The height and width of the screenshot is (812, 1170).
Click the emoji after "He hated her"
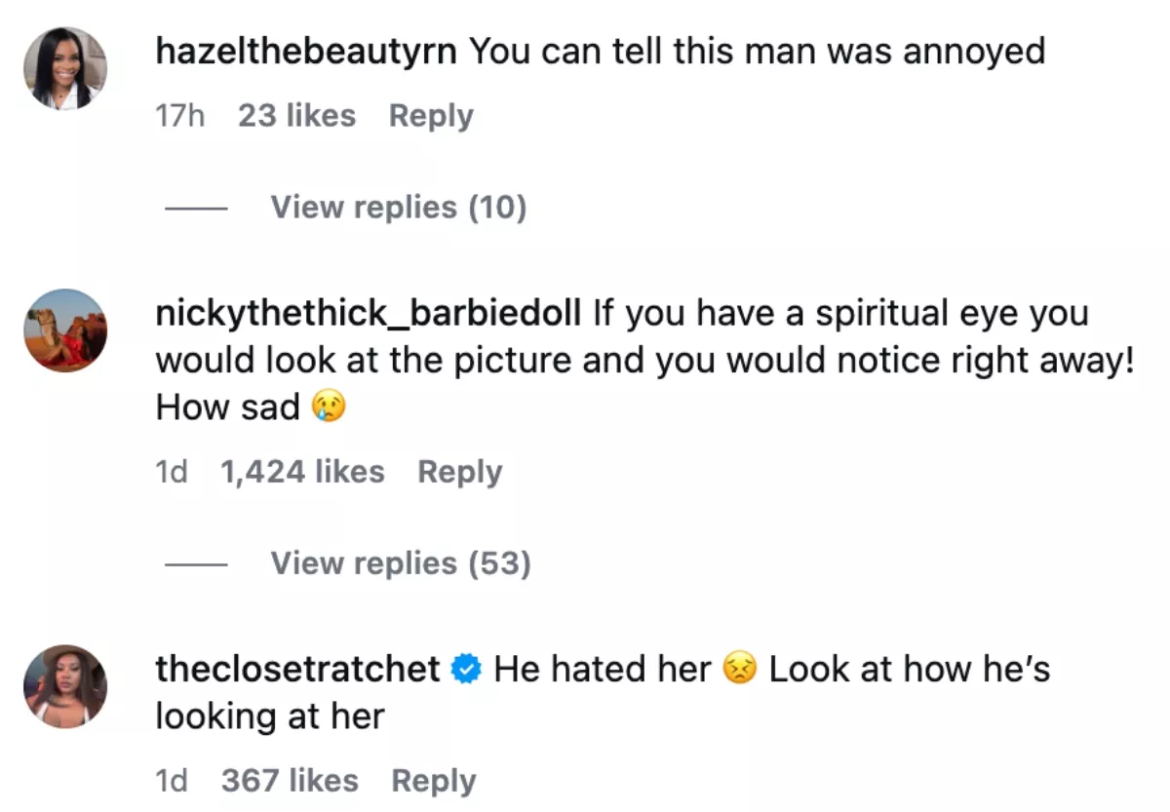(x=740, y=670)
